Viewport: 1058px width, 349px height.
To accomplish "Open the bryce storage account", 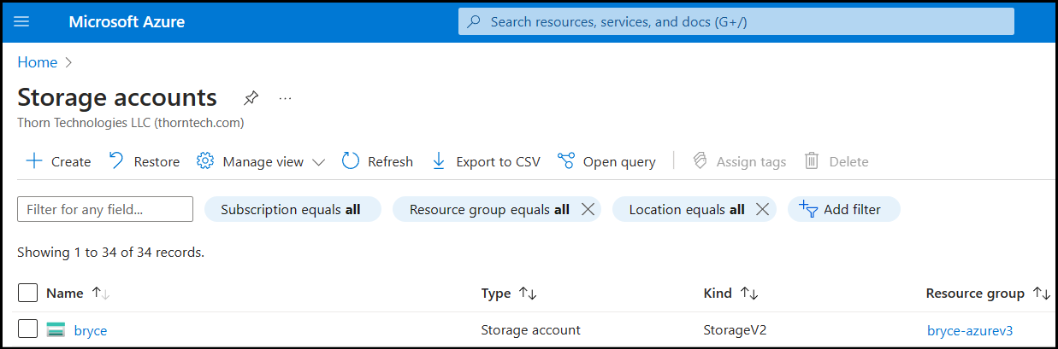I will (x=91, y=330).
